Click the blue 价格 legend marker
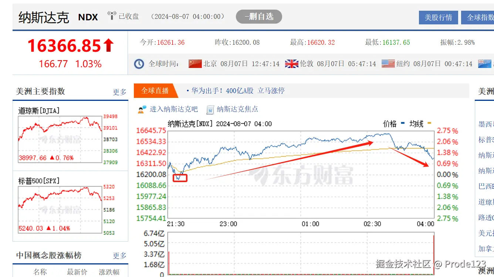 tap(403, 123)
